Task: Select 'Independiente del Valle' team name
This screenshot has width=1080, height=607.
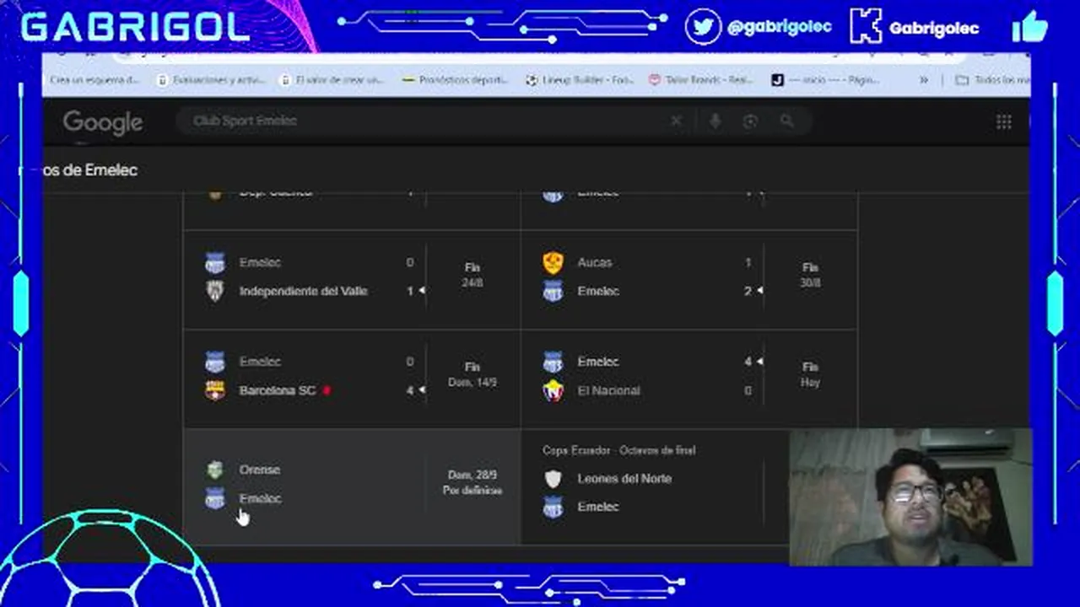Action: tap(303, 292)
